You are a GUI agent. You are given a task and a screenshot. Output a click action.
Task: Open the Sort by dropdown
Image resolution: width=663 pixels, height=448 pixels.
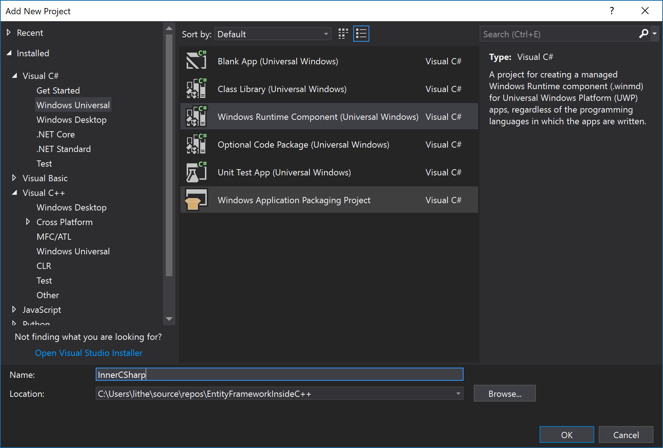tap(324, 34)
